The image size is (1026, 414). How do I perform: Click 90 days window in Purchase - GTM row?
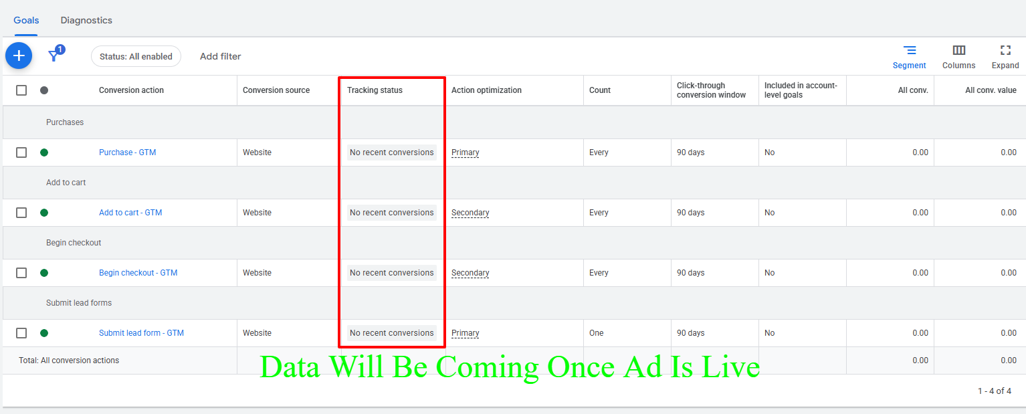691,152
